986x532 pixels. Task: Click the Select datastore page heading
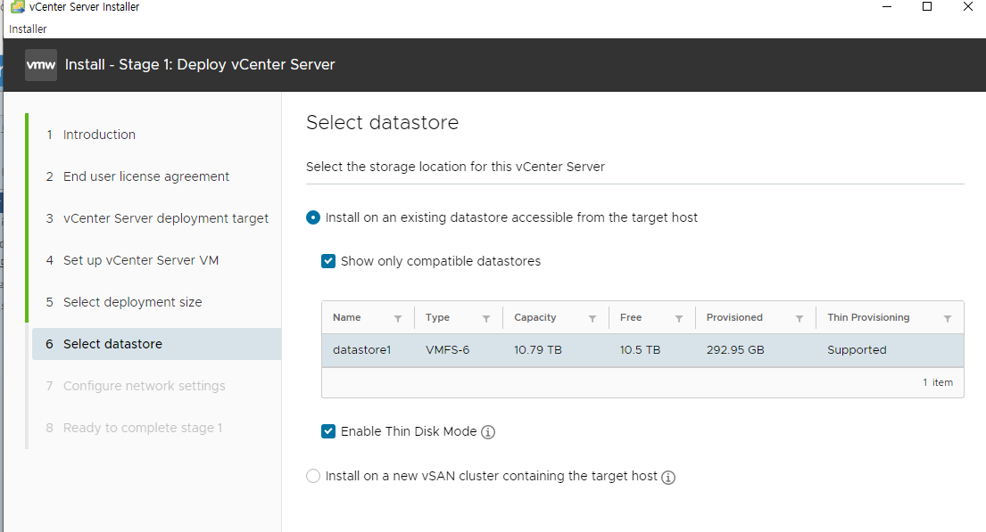382,122
